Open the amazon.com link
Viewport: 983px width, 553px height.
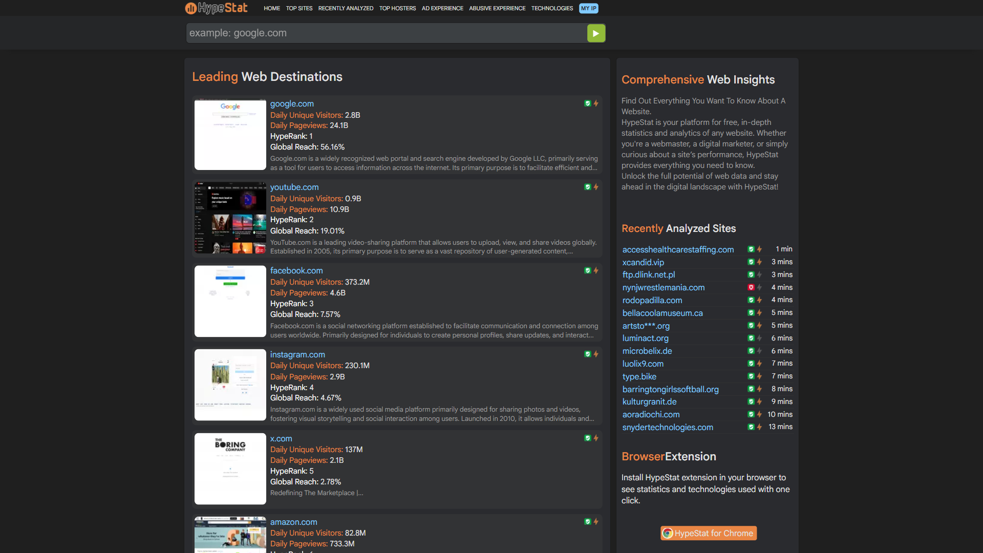pos(294,522)
